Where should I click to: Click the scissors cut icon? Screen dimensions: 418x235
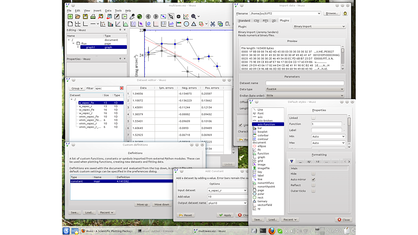(213, 24)
